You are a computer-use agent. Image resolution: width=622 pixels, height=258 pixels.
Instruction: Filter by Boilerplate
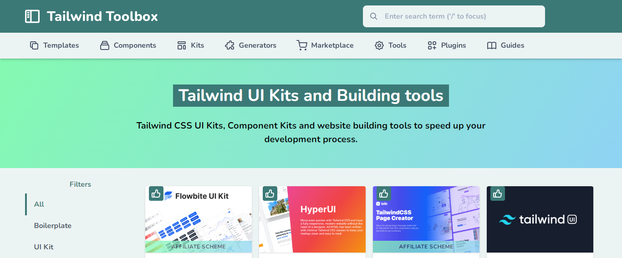[x=53, y=226]
